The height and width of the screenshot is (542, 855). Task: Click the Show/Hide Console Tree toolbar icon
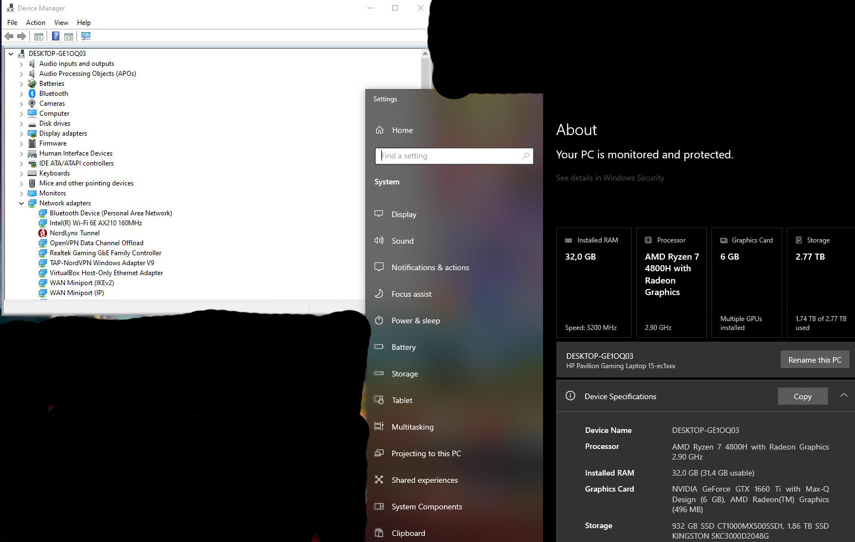(39, 37)
